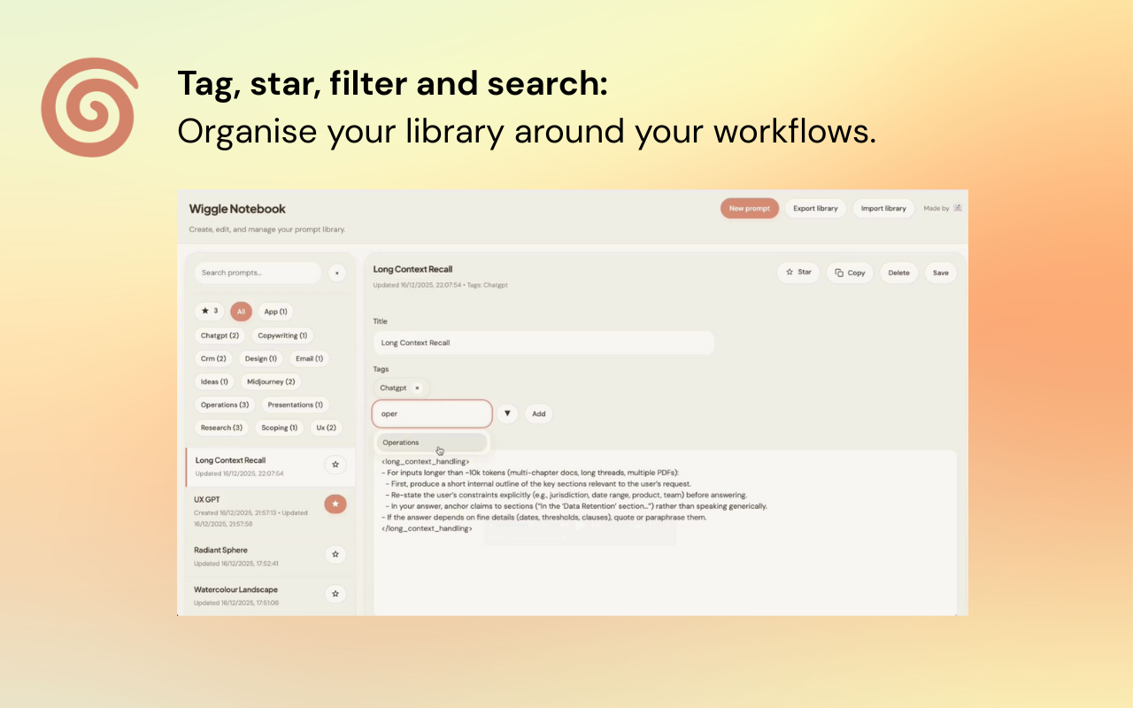
Task: Filter prompts by the Chatgpt (2) tag
Action: (220, 335)
